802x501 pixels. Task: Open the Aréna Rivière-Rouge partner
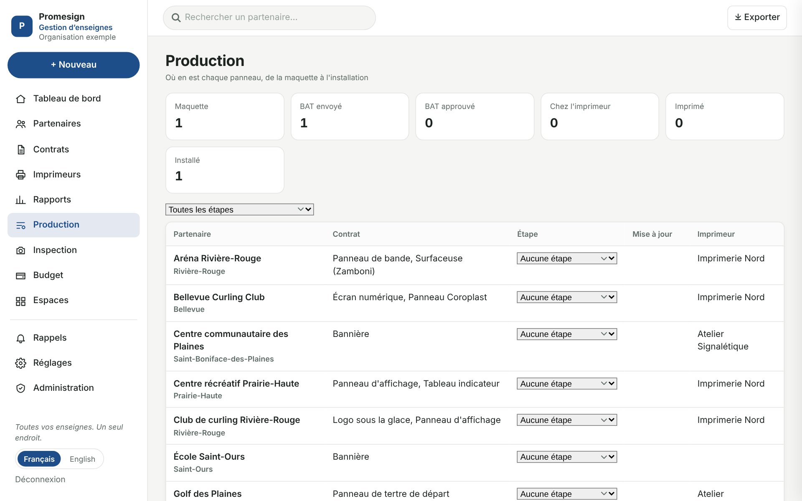[217, 258]
